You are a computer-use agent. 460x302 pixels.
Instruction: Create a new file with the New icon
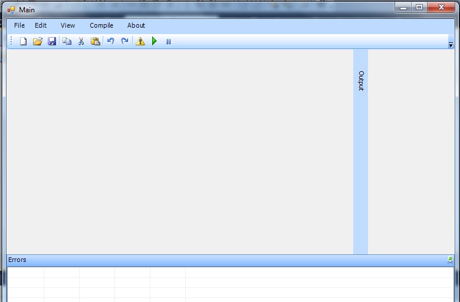[x=23, y=41]
